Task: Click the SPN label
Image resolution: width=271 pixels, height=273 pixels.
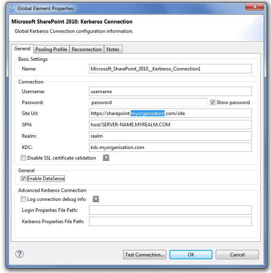Action: [x=27, y=125]
